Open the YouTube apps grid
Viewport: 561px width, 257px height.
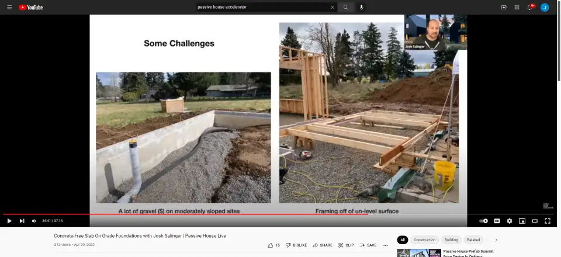(517, 7)
